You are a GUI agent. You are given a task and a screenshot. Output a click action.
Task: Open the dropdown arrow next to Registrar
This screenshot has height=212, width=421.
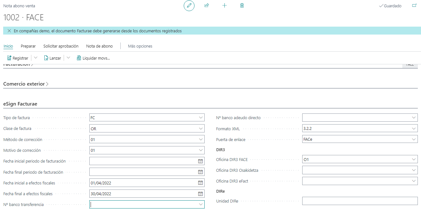(35, 58)
